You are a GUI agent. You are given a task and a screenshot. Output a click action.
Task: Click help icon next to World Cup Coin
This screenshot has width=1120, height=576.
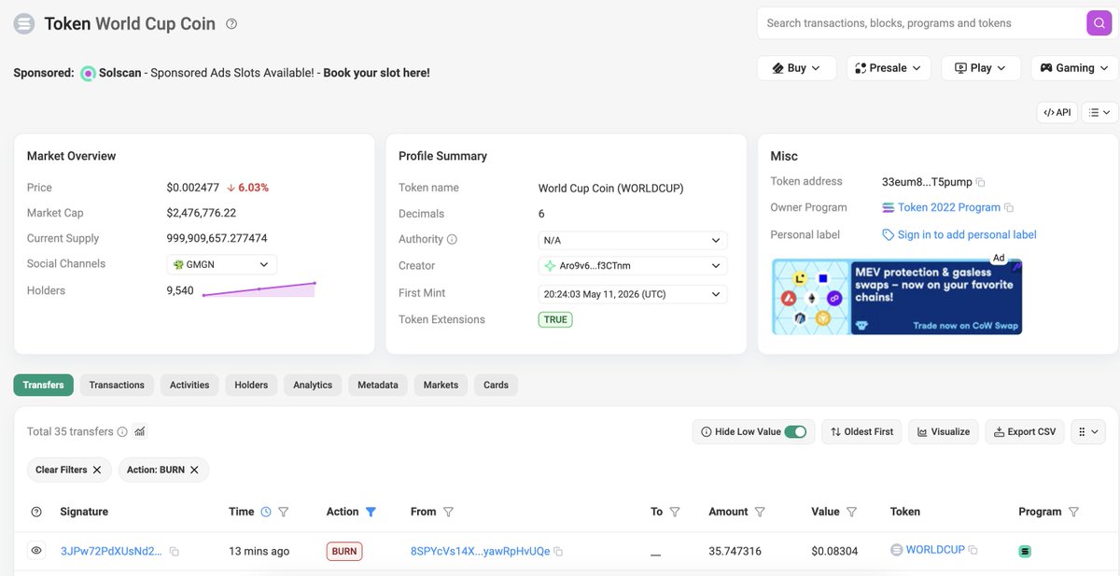point(231,24)
